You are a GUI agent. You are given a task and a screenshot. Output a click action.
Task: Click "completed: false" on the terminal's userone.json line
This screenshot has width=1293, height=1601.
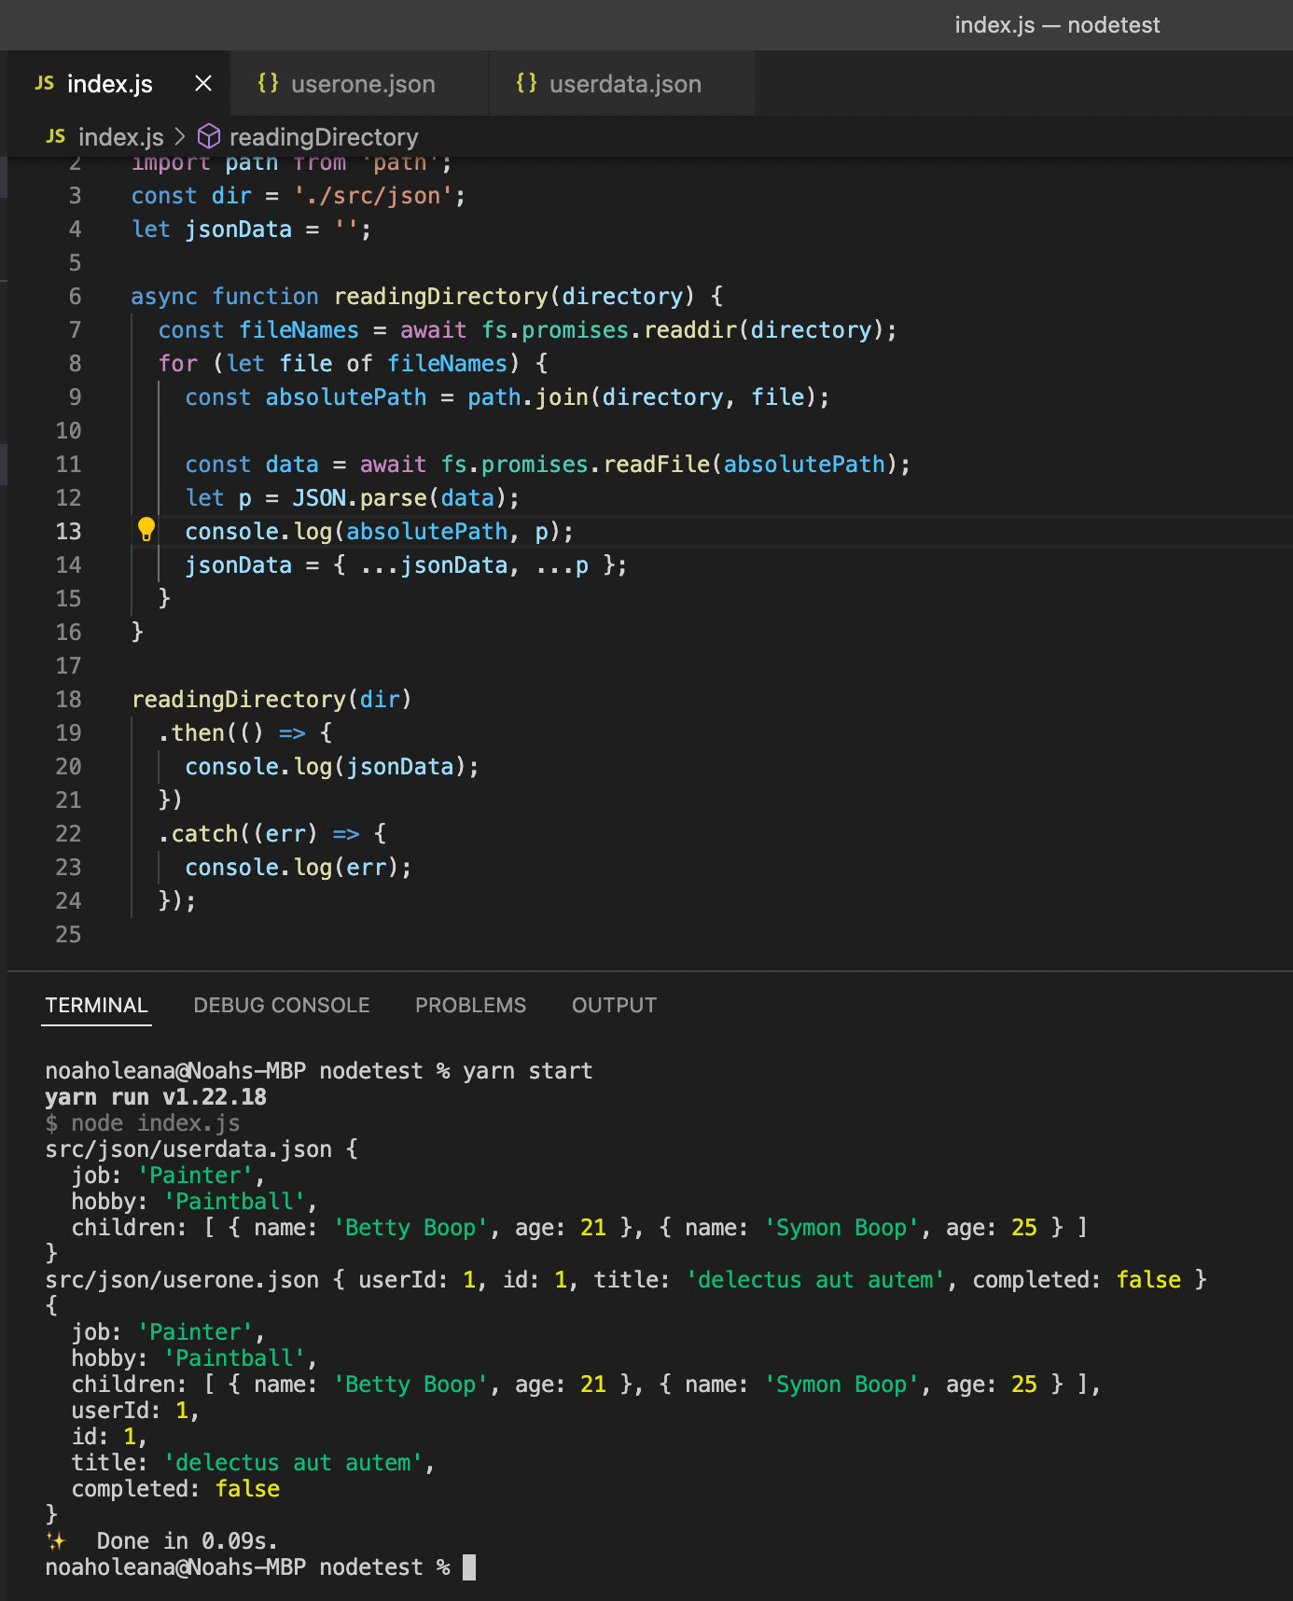point(1077,1280)
